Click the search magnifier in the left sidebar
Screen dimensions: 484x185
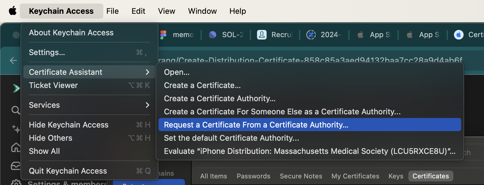coord(15,110)
